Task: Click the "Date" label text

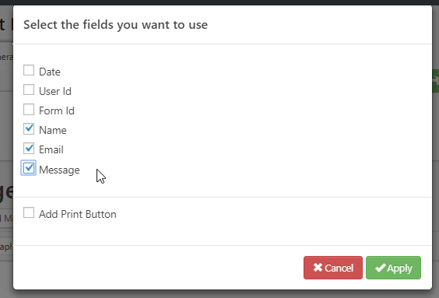Action: coord(50,72)
